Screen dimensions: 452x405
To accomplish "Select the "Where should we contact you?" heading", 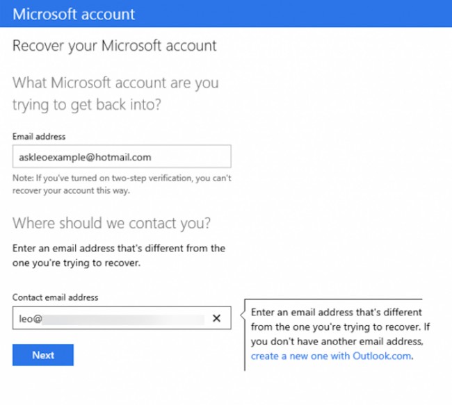I will pyautogui.click(x=112, y=224).
